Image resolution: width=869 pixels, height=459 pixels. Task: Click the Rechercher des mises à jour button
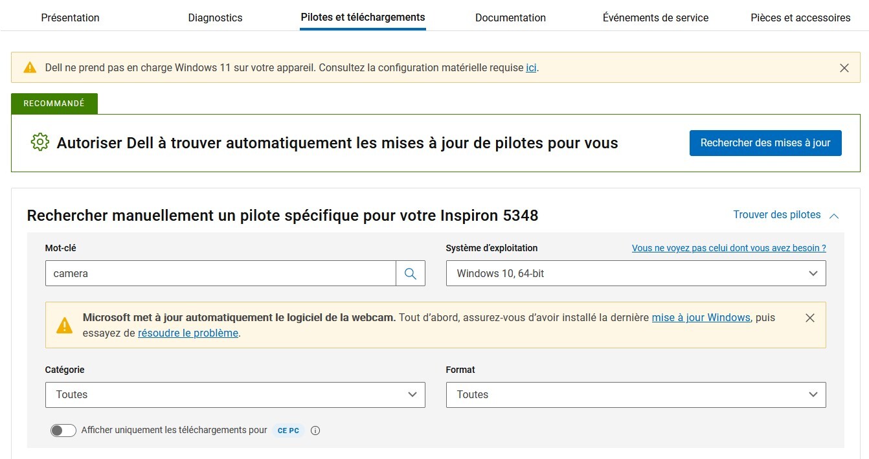point(765,143)
